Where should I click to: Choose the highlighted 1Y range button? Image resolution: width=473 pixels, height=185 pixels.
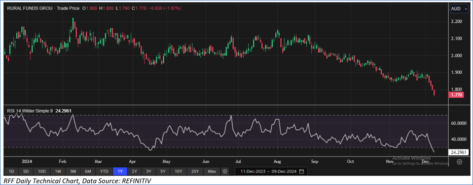[120, 171]
